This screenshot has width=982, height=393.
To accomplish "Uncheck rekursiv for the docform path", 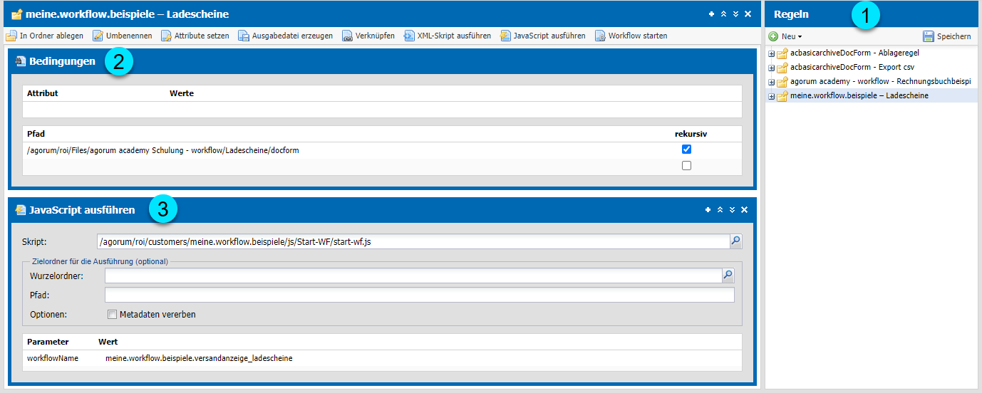I will (686, 150).
